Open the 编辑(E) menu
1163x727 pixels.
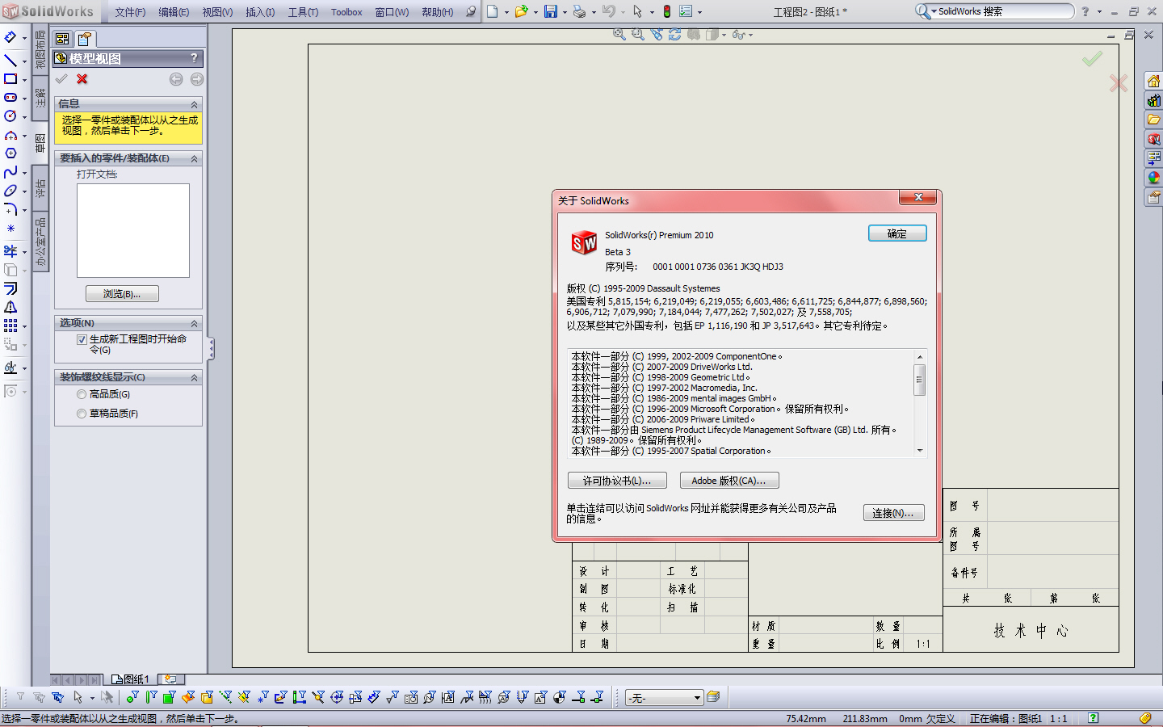pos(174,12)
